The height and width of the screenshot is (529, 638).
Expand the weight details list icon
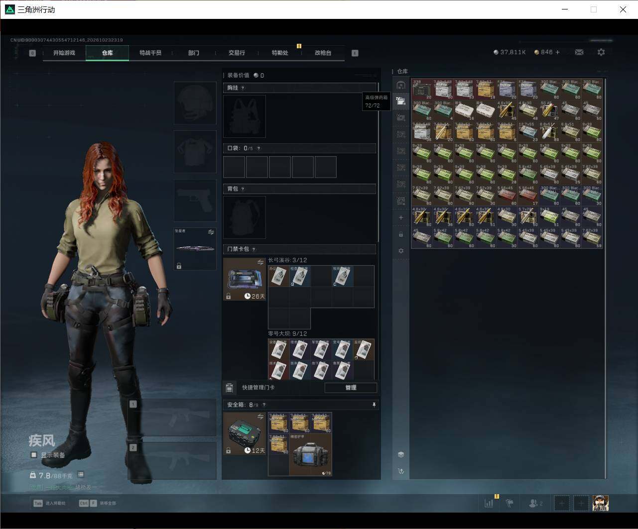[x=81, y=475]
